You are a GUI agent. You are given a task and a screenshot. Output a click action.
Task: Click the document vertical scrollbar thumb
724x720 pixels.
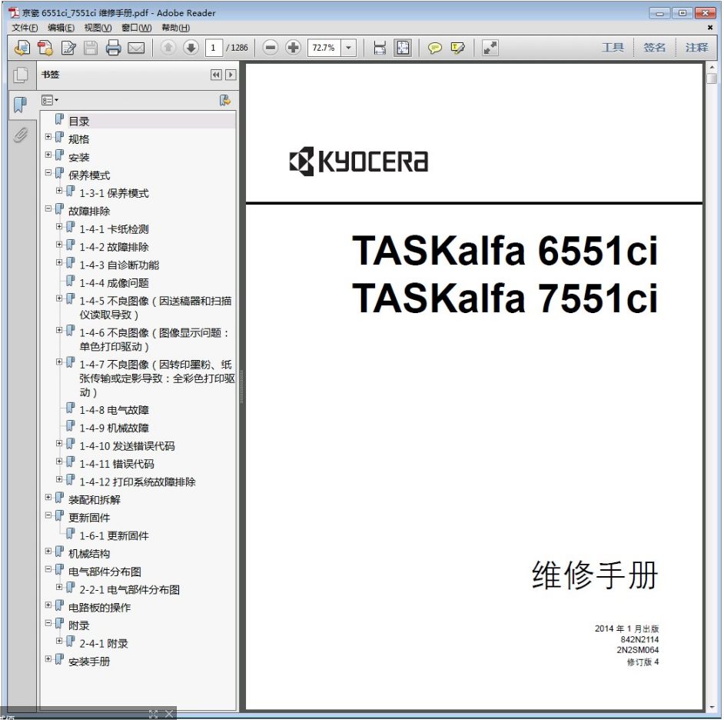point(712,78)
